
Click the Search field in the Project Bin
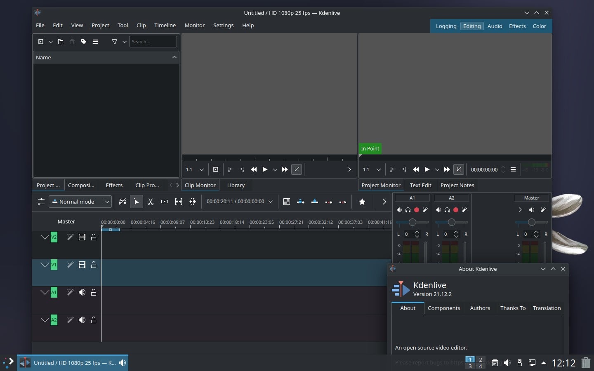coord(153,42)
